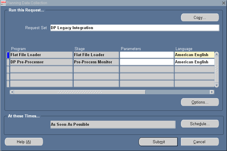
Task: Click the vertical scrollbar down arrow
Action: tap(216, 85)
